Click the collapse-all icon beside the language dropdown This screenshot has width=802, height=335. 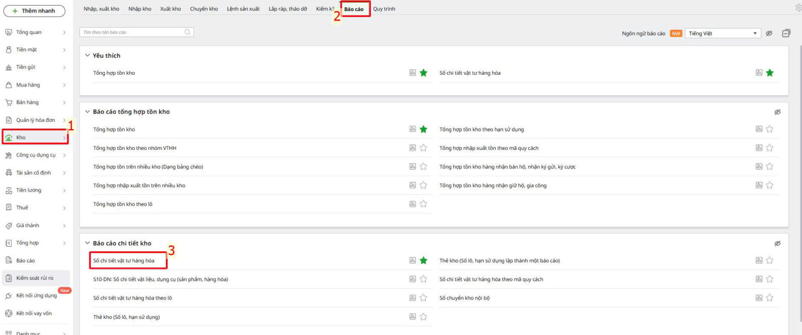[786, 33]
